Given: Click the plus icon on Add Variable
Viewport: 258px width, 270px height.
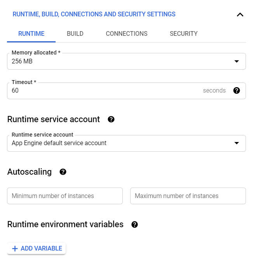Looking at the screenshot, I should point(15,249).
